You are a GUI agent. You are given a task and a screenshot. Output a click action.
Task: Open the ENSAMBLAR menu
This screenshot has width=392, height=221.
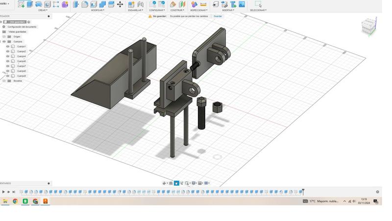click(x=135, y=10)
